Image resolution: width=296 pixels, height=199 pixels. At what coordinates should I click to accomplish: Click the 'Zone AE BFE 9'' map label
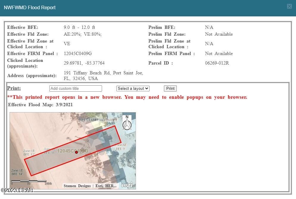120,147
